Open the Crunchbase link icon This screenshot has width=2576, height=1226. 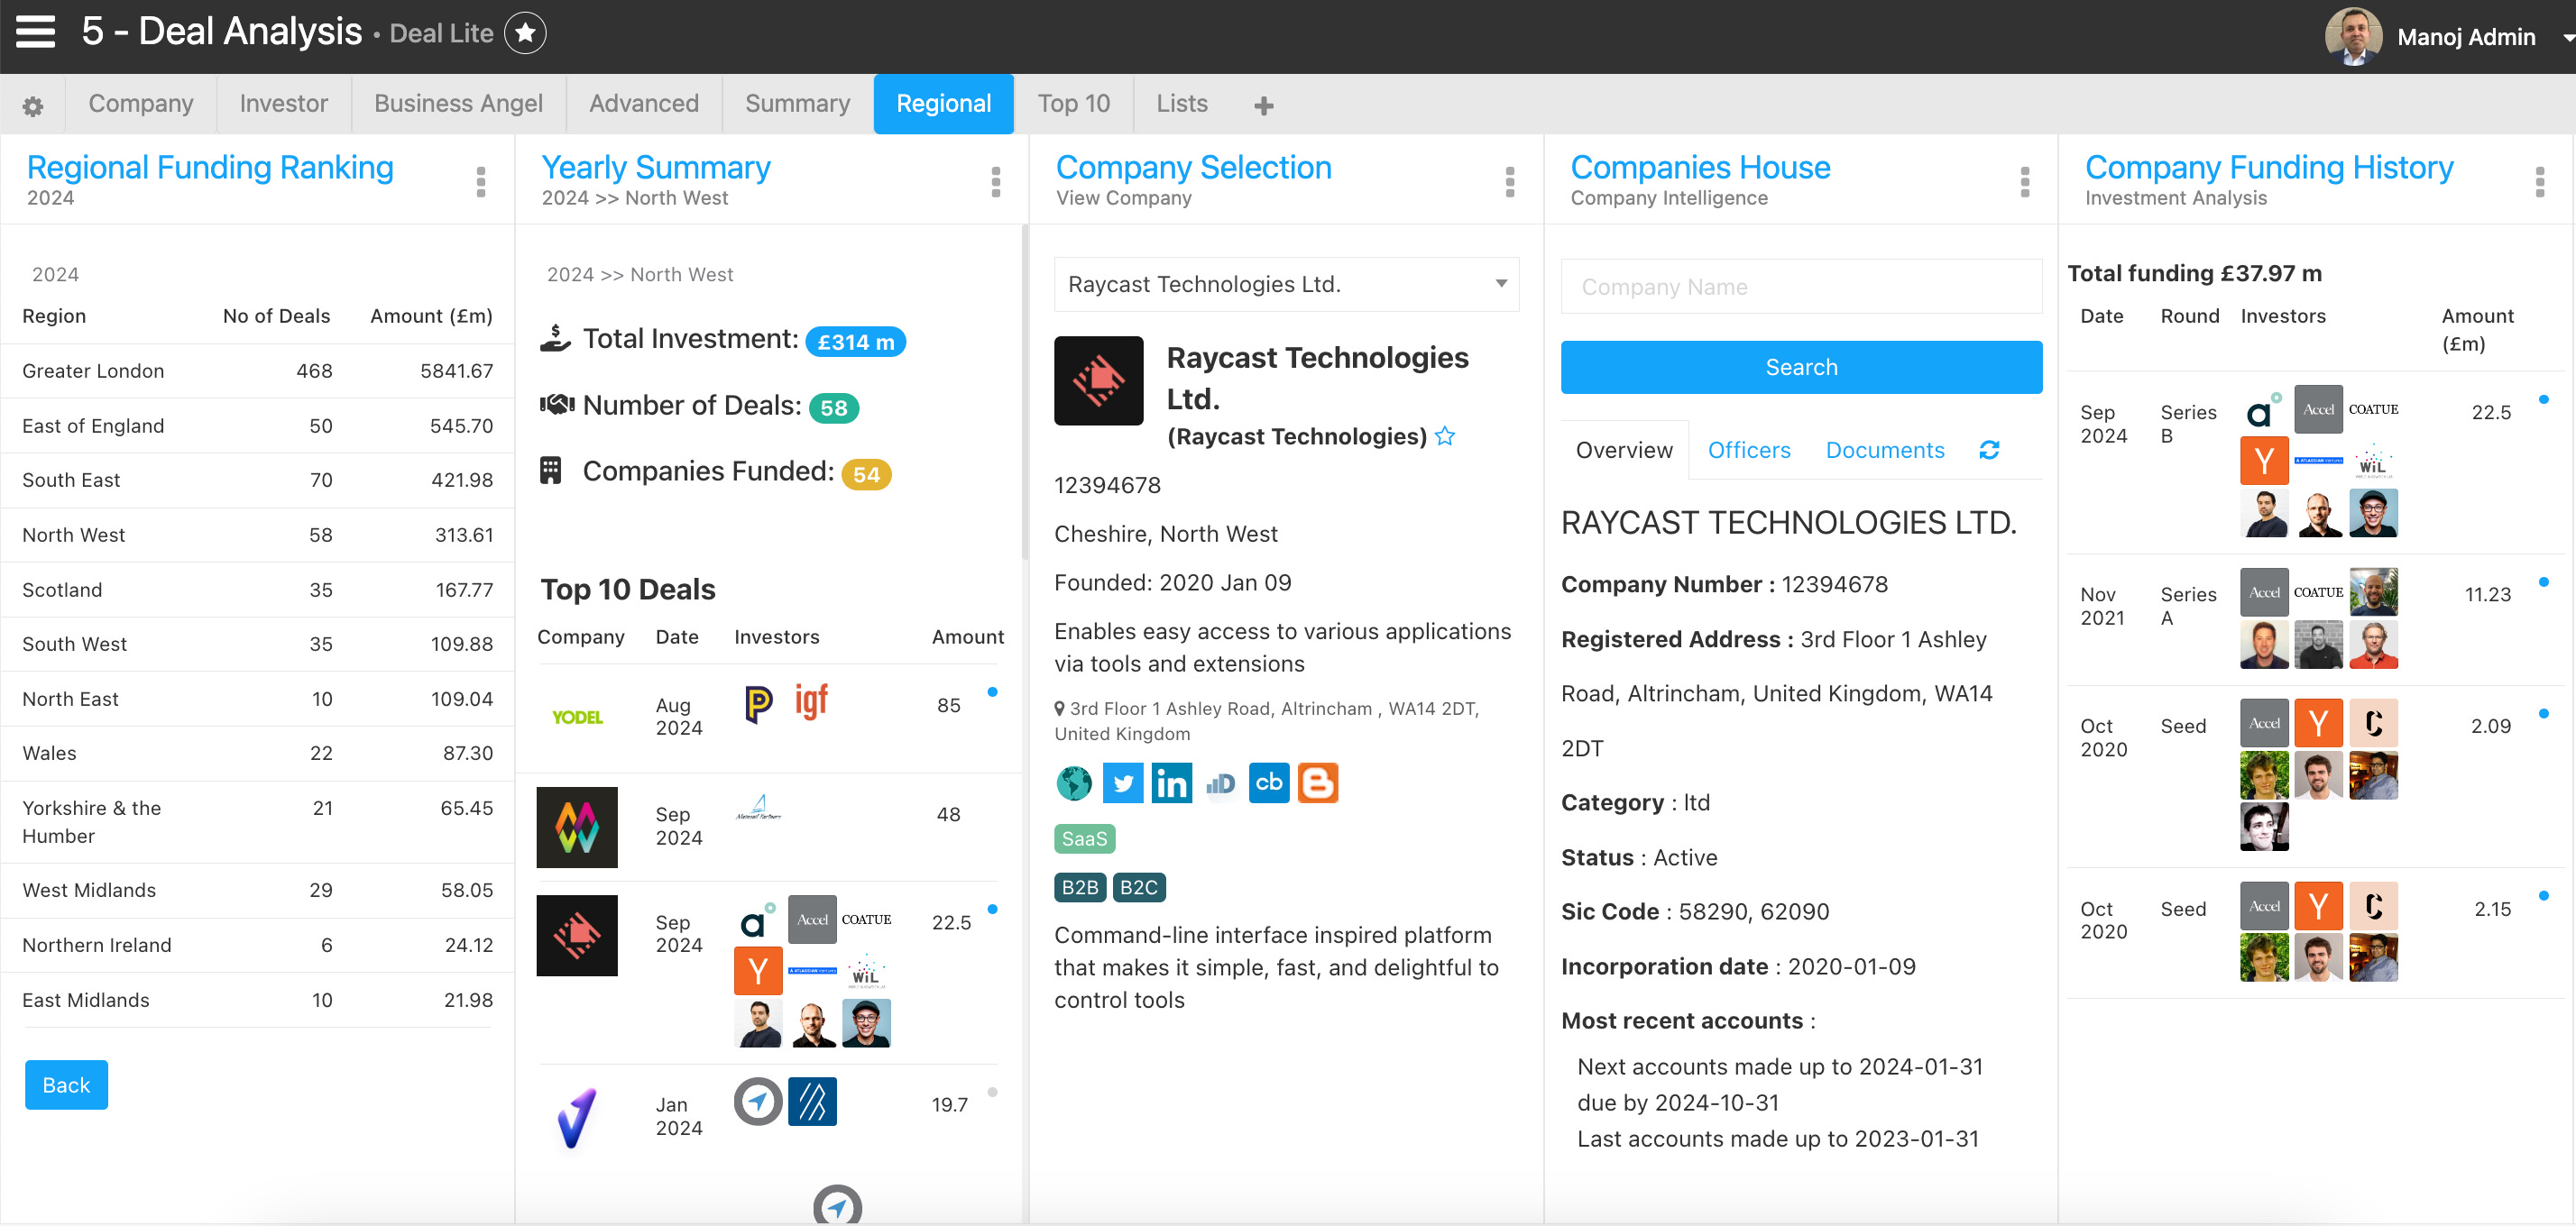click(x=1268, y=783)
